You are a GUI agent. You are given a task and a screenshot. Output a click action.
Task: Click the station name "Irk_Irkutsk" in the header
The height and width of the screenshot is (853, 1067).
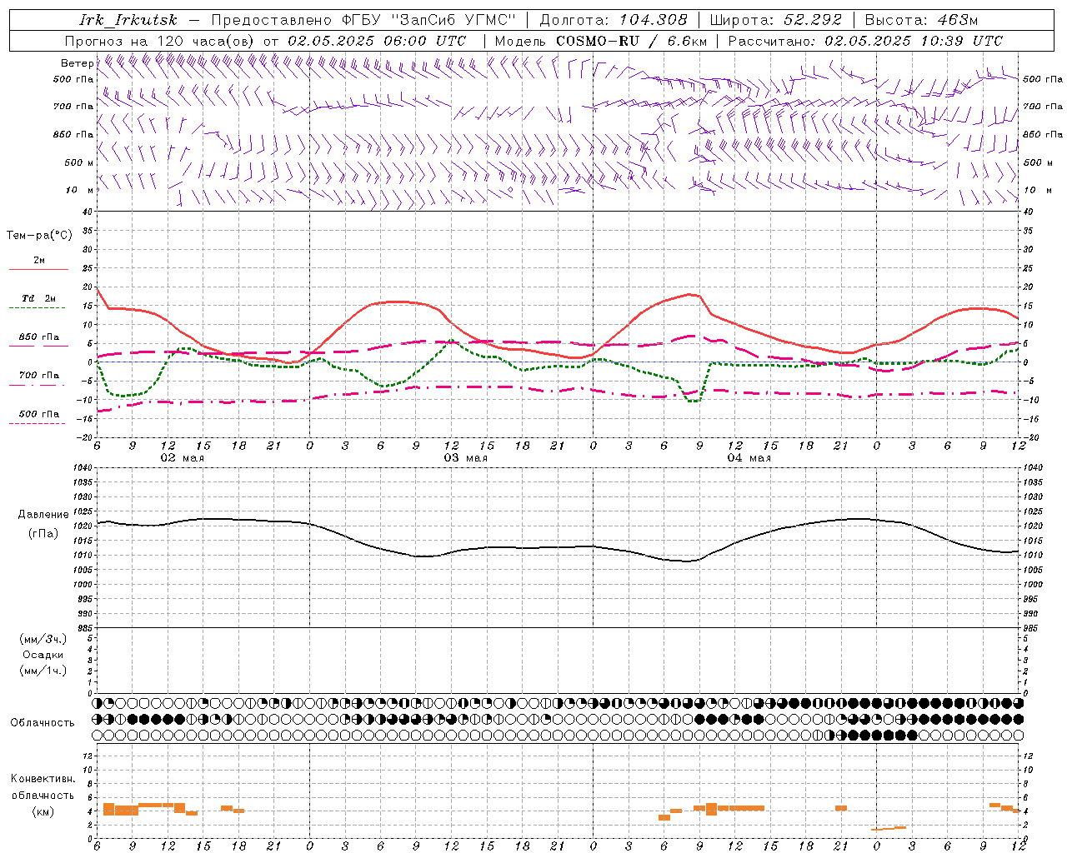point(128,20)
